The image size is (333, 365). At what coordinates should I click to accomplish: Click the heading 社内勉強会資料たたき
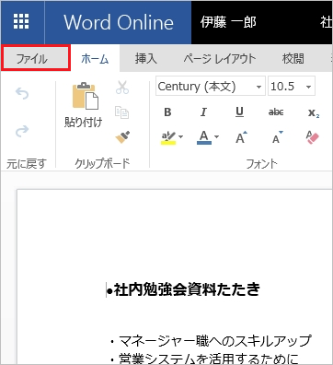187,289
